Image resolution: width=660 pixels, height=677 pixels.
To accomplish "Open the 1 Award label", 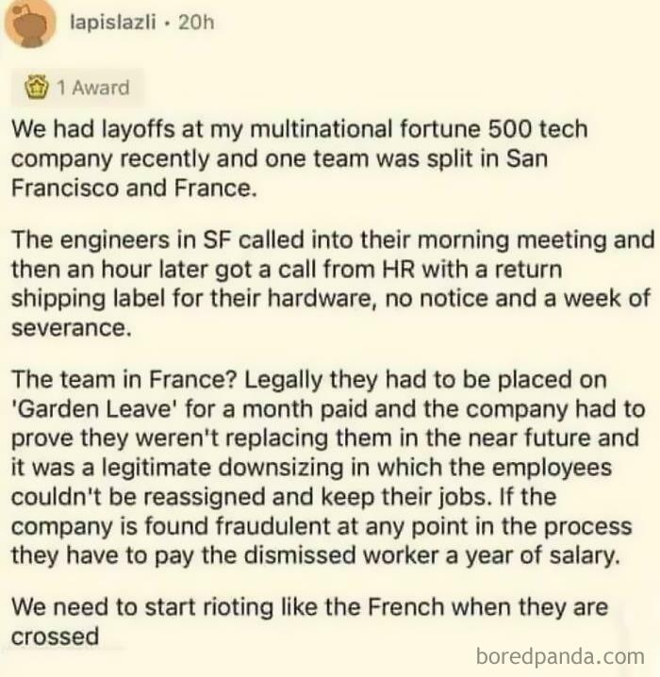I will pyautogui.click(x=92, y=88).
